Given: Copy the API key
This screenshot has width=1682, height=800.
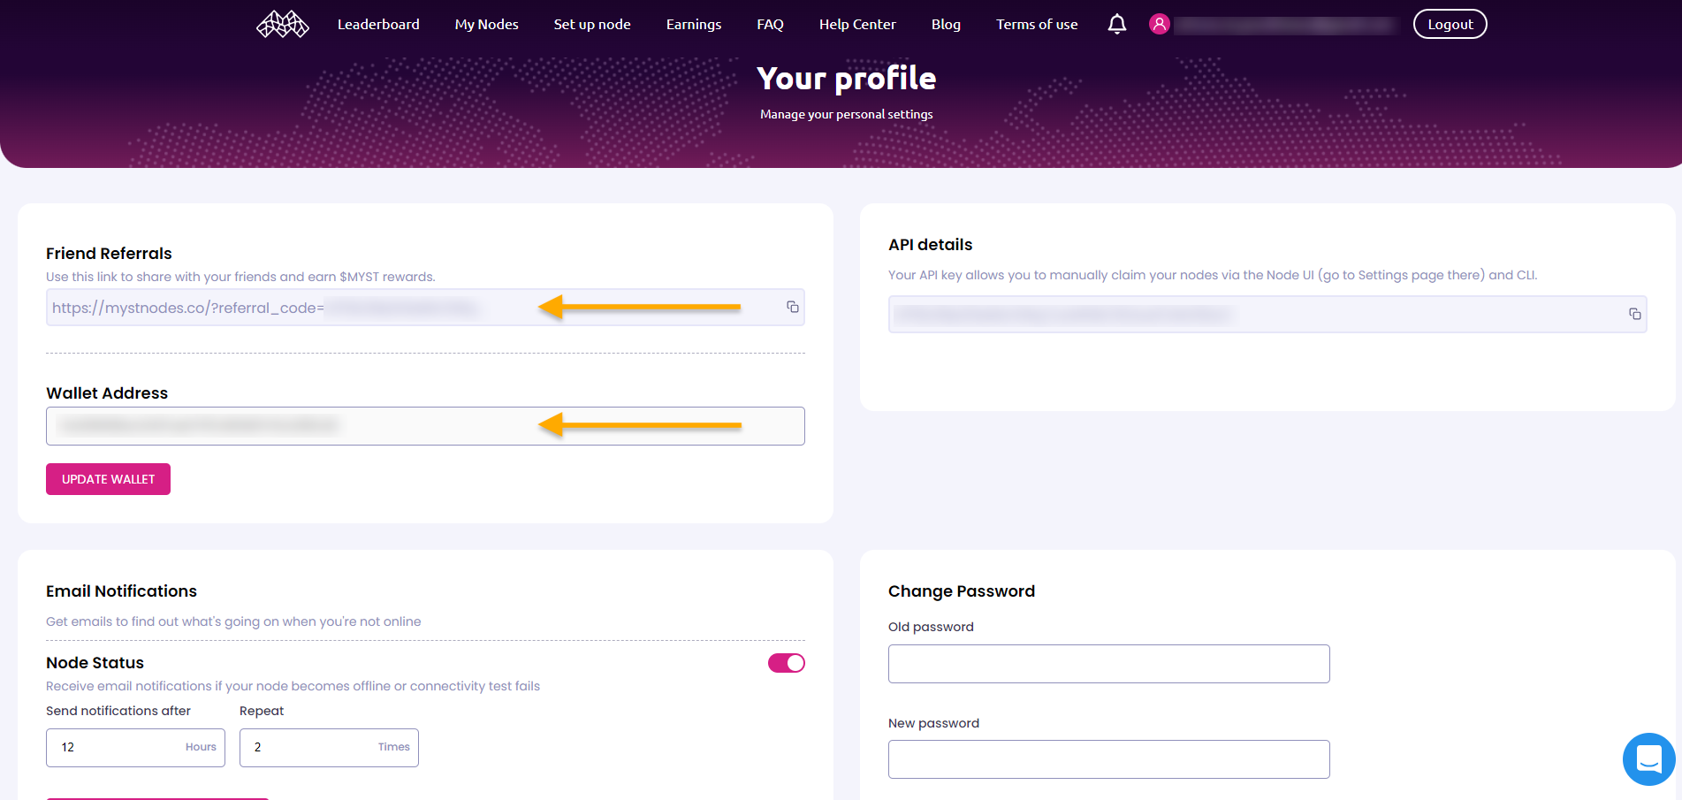Looking at the screenshot, I should pos(1635,314).
